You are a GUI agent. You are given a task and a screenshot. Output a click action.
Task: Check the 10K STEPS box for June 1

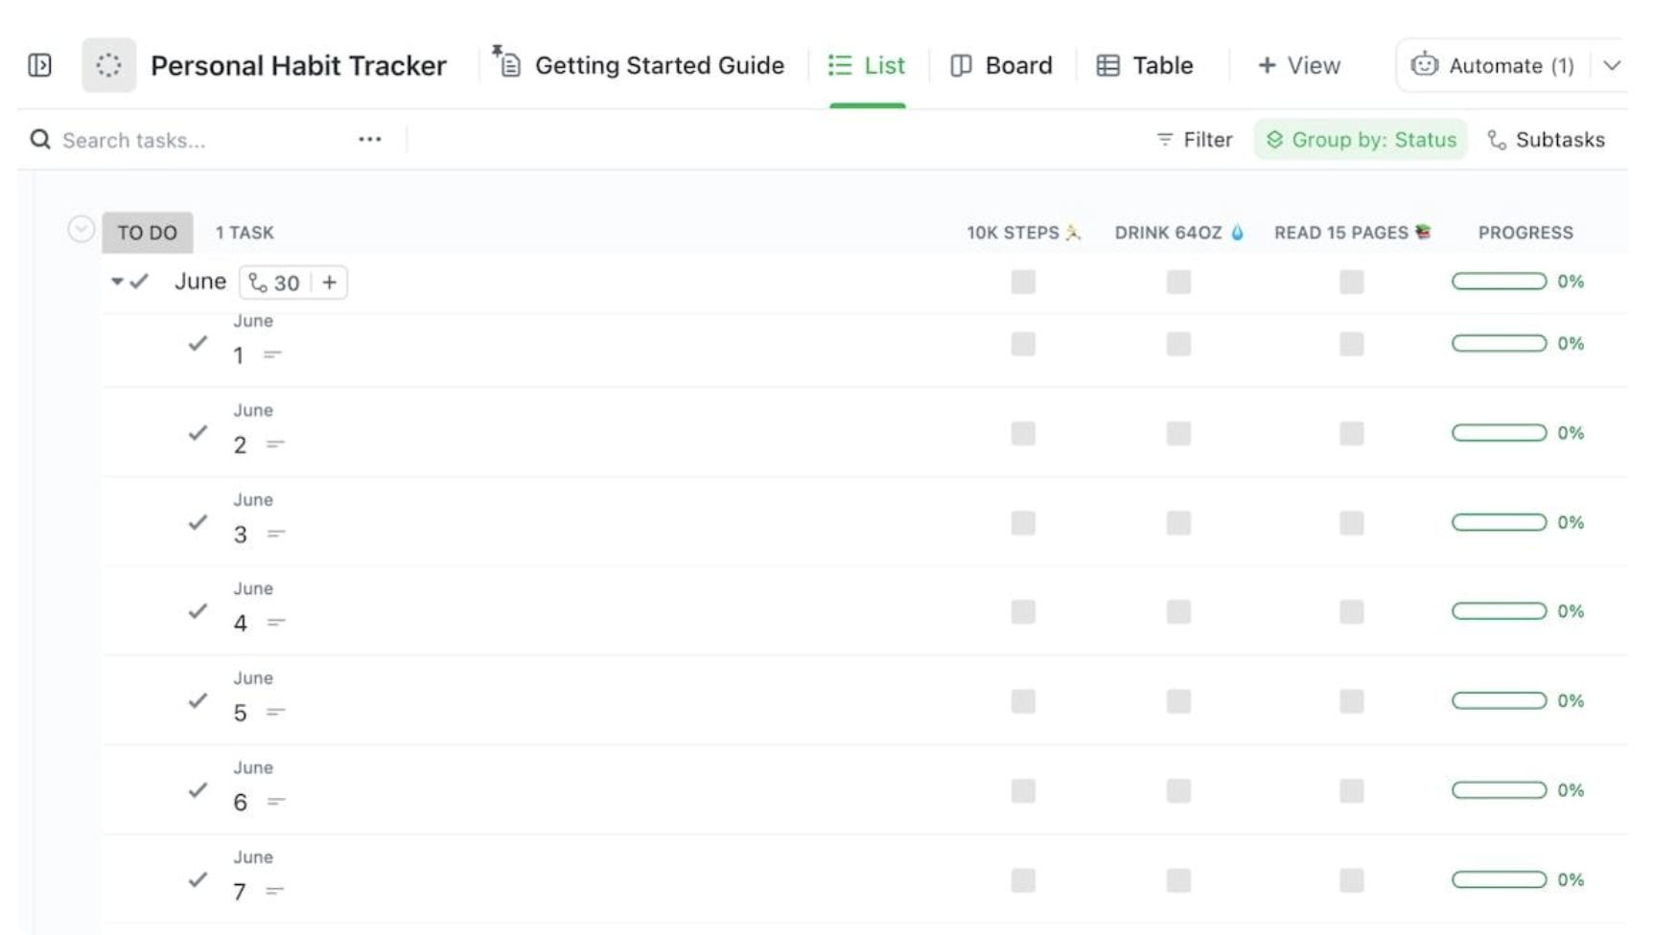(x=1023, y=344)
